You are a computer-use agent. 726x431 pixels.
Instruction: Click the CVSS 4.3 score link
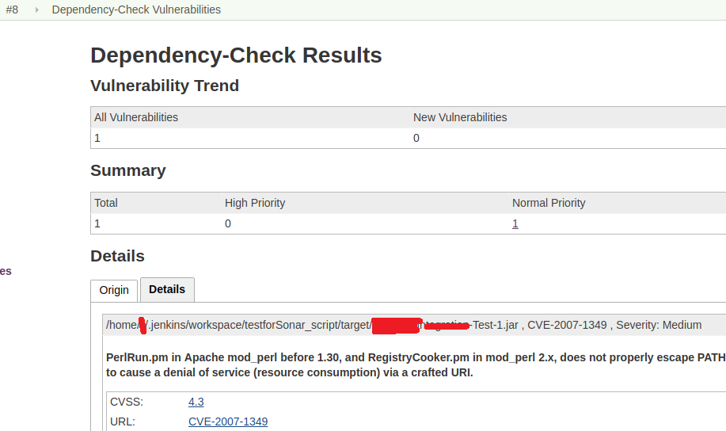pos(196,402)
